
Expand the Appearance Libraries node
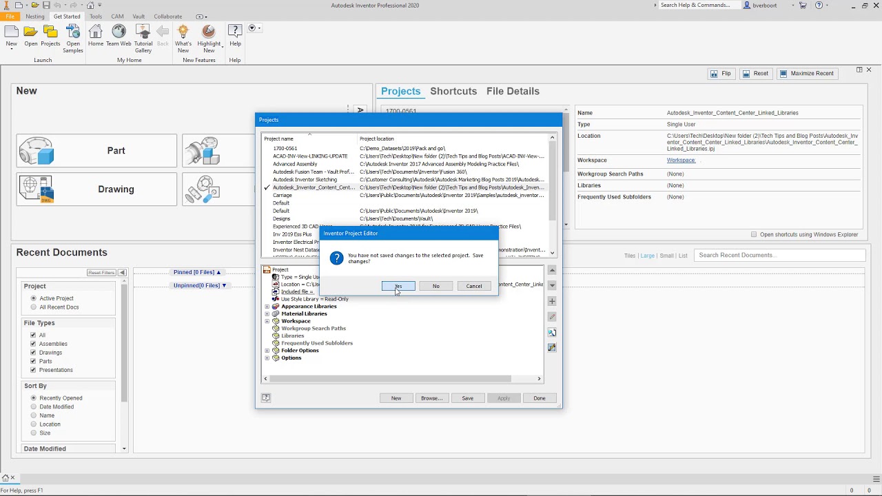click(x=267, y=307)
